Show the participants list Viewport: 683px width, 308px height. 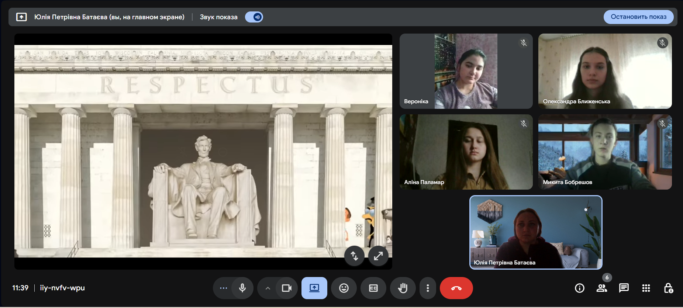click(x=601, y=288)
